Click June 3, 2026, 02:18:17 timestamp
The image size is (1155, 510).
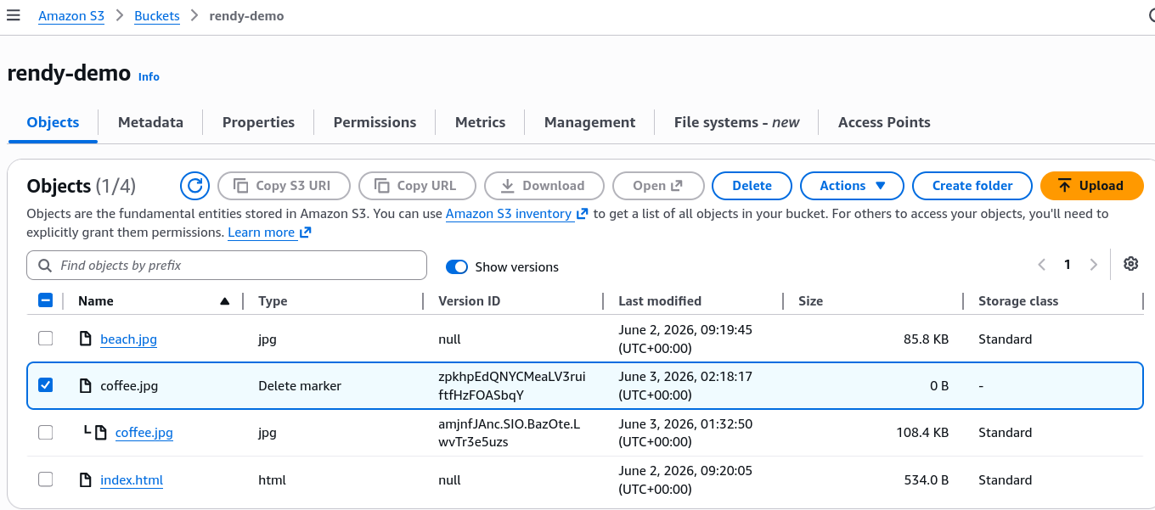685,385
